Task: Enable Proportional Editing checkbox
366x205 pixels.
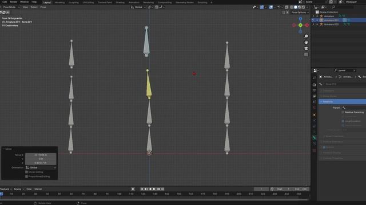Action: 26,177
